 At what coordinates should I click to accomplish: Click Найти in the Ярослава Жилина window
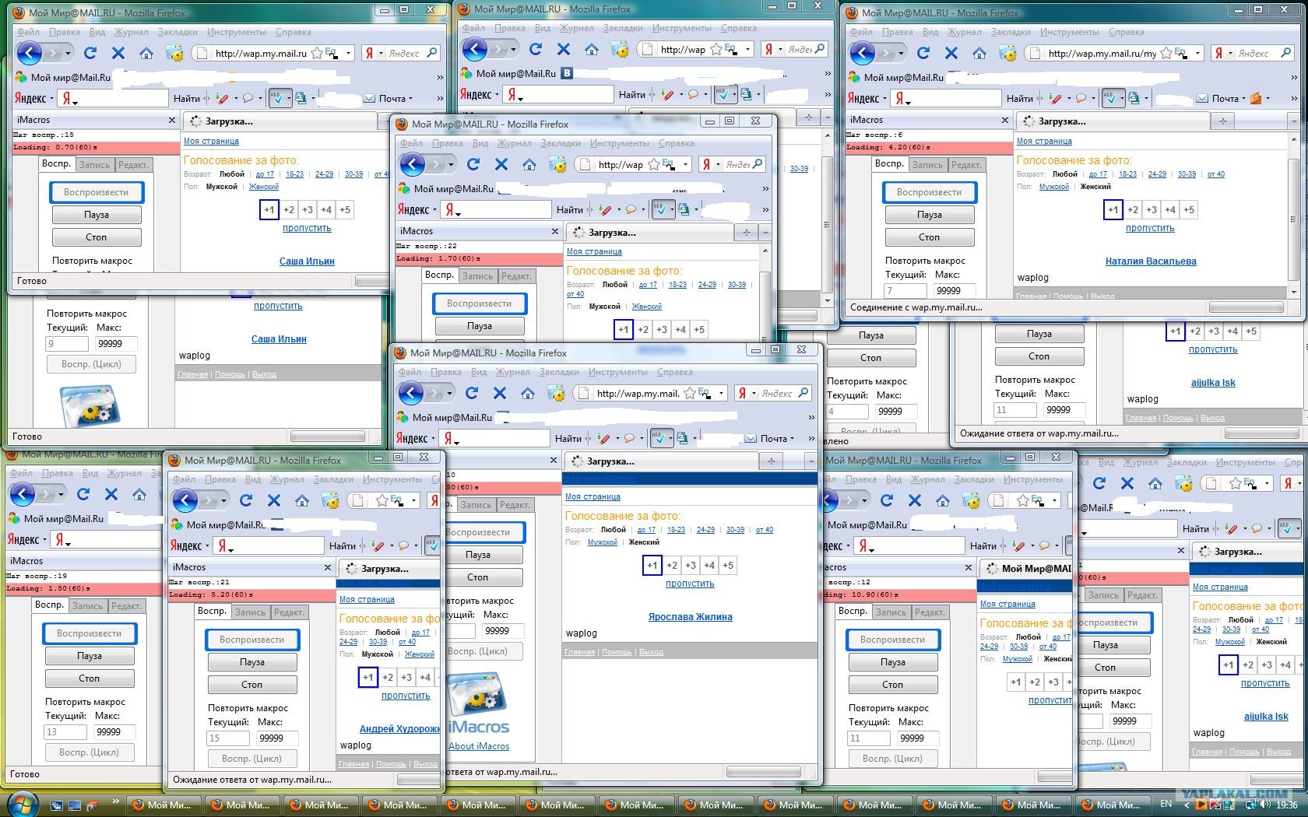pyautogui.click(x=568, y=438)
